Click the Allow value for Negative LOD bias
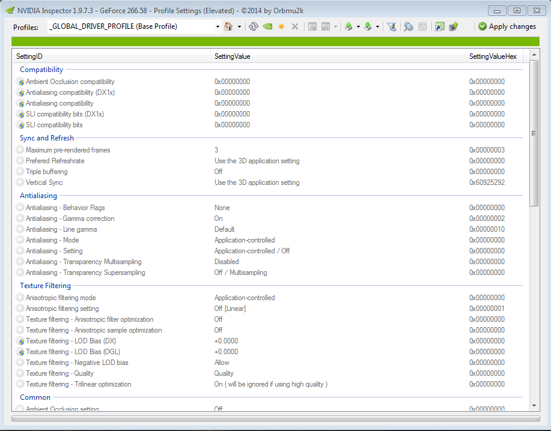This screenshot has height=431, width=551. click(222, 363)
